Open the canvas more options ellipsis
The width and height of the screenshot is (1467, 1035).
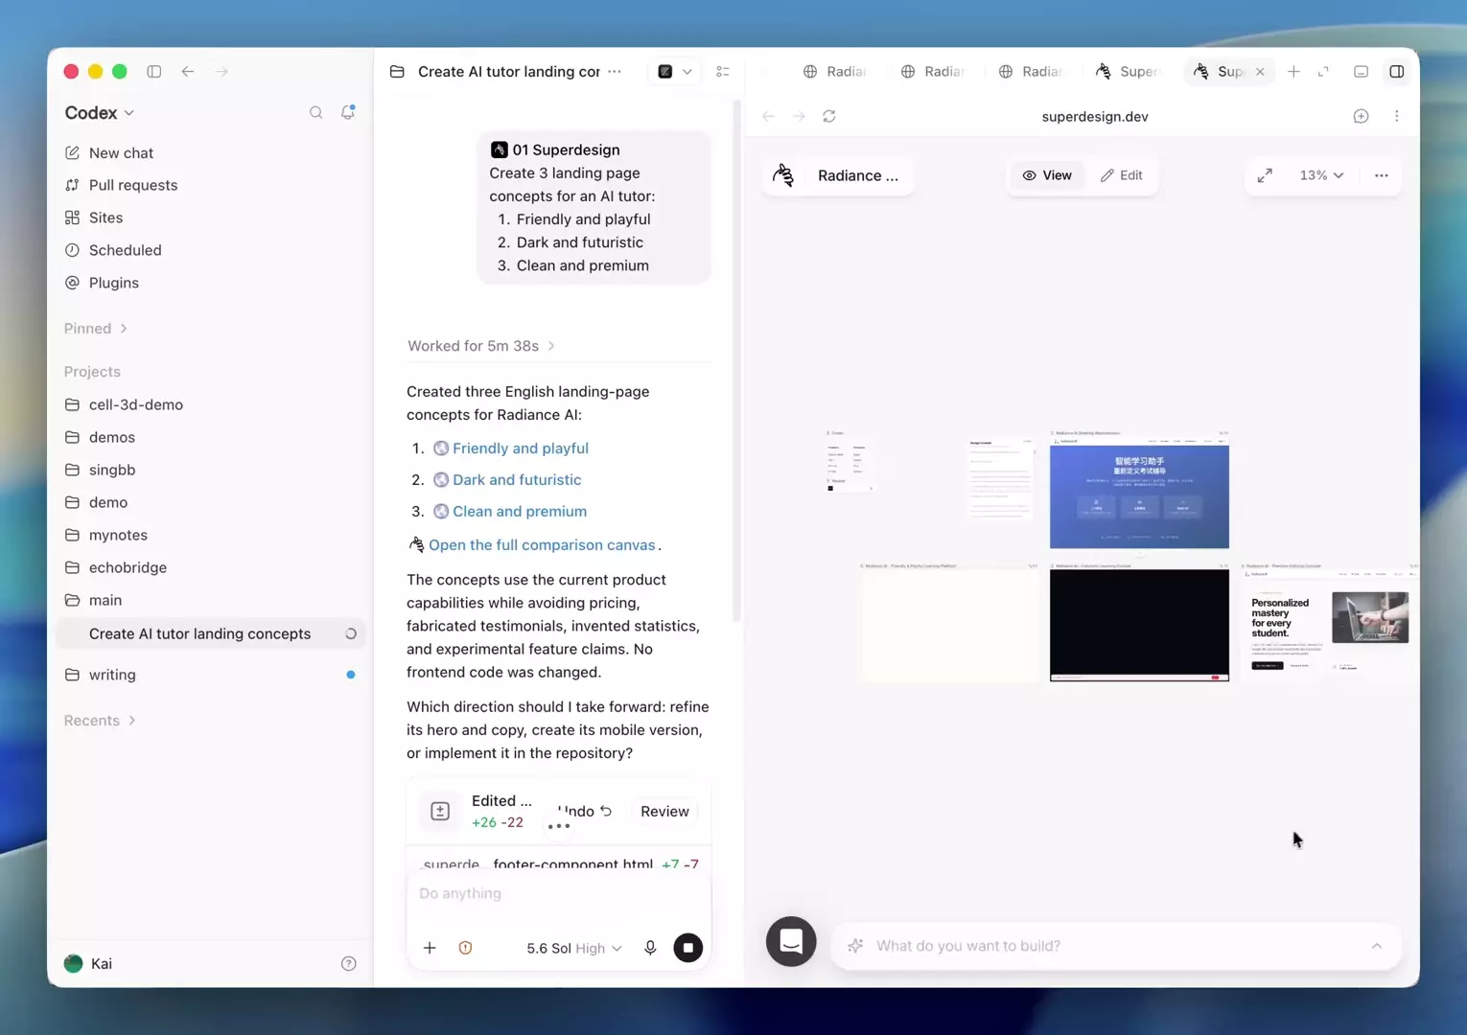coord(1381,175)
